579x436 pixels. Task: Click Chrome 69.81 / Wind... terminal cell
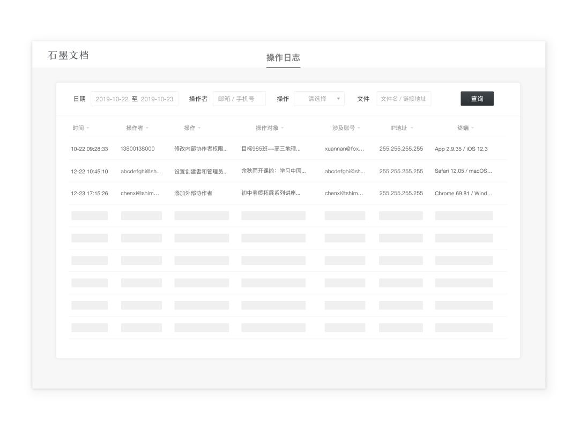[463, 193]
